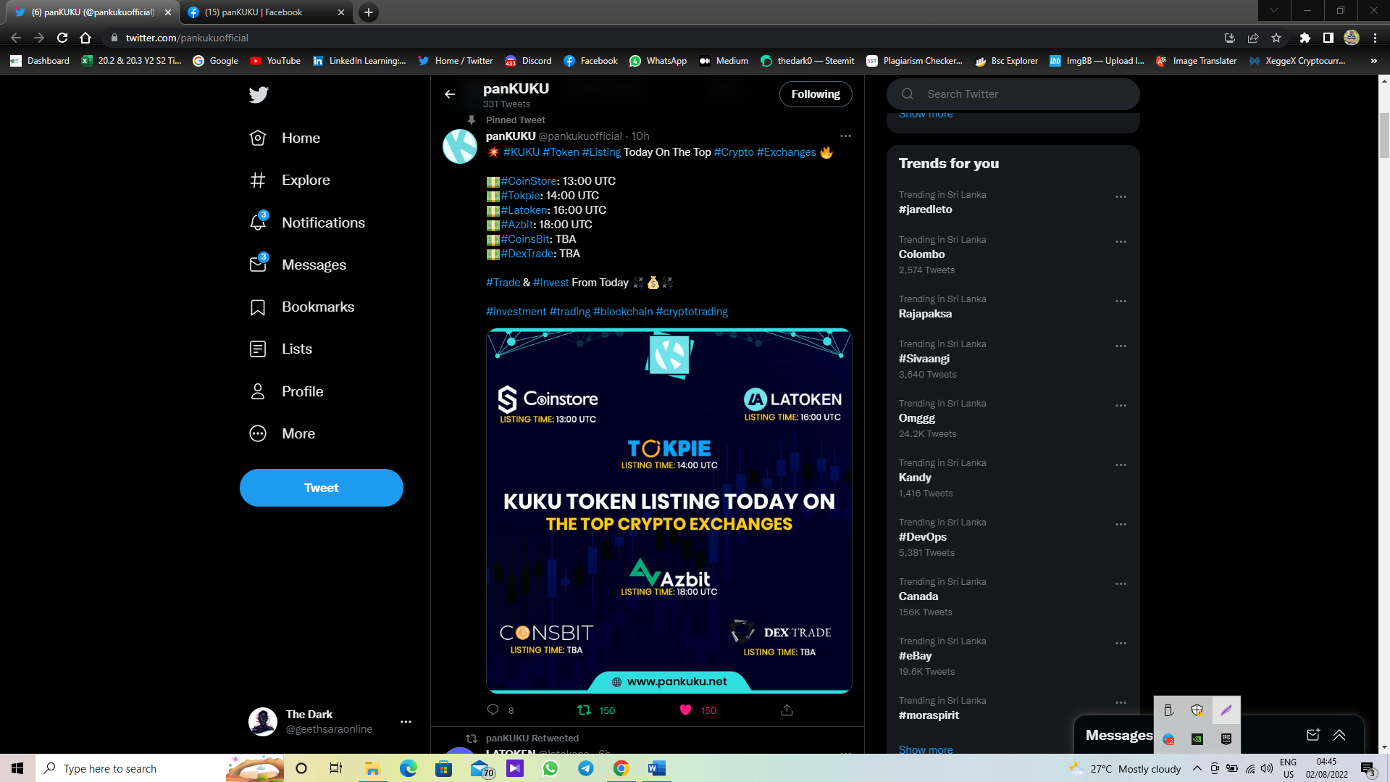Open Notifications from the sidebar
This screenshot has height=782, width=1390.
pos(307,222)
